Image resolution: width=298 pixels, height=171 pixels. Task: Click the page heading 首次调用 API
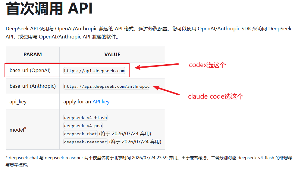pos(49,8)
